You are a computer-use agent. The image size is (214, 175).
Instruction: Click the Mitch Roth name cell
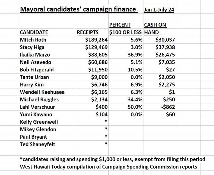33,40
